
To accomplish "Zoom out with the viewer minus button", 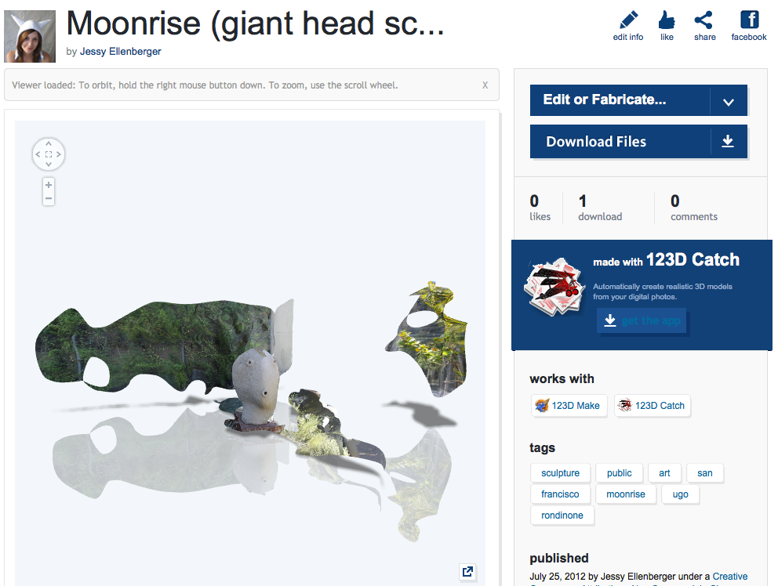I will pyautogui.click(x=49, y=199).
